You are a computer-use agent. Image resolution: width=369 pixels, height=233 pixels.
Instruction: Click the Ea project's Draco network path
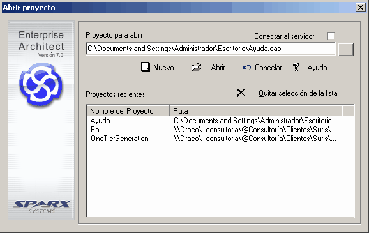(x=255, y=130)
